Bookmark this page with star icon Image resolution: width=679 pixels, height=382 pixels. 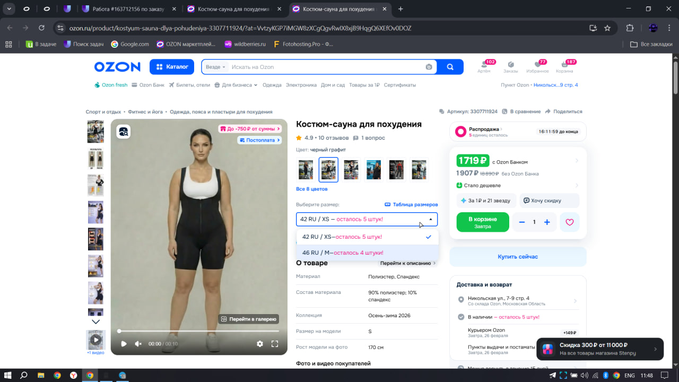point(607,28)
